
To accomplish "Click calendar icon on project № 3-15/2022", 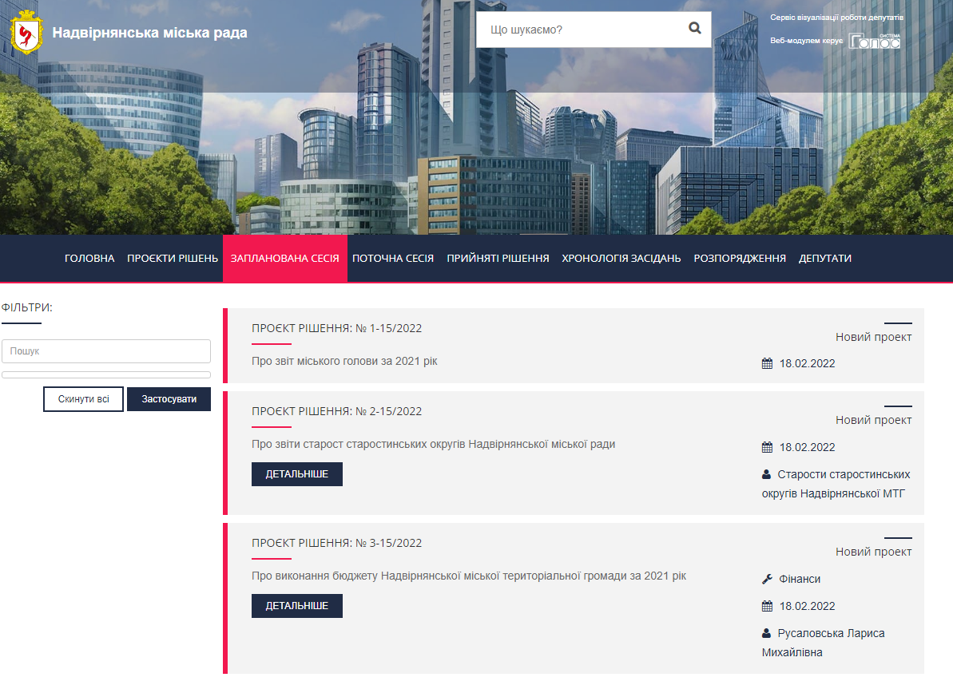I will [x=767, y=607].
